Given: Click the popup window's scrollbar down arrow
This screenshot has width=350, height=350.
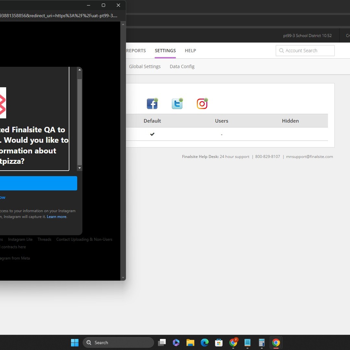Looking at the screenshot, I should point(123,278).
